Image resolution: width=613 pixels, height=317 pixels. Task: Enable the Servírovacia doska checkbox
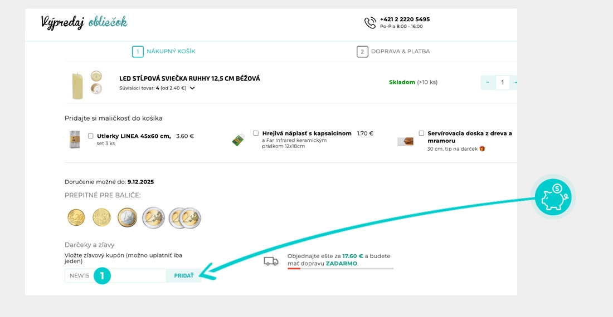pyautogui.click(x=421, y=133)
